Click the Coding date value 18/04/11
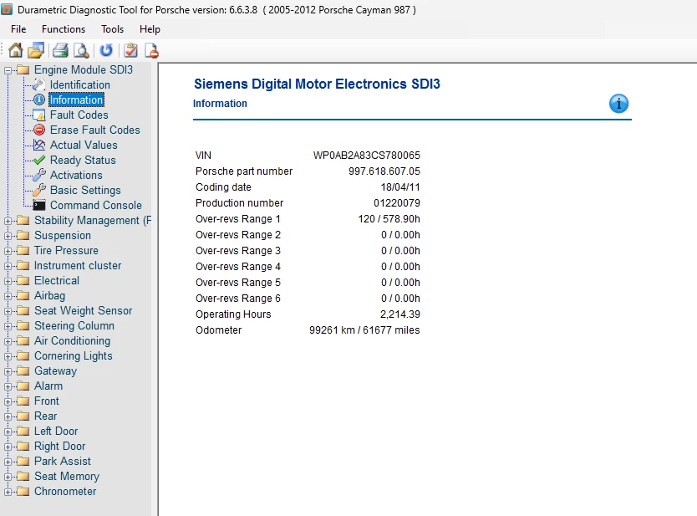Image resolution: width=697 pixels, height=516 pixels. 400,187
